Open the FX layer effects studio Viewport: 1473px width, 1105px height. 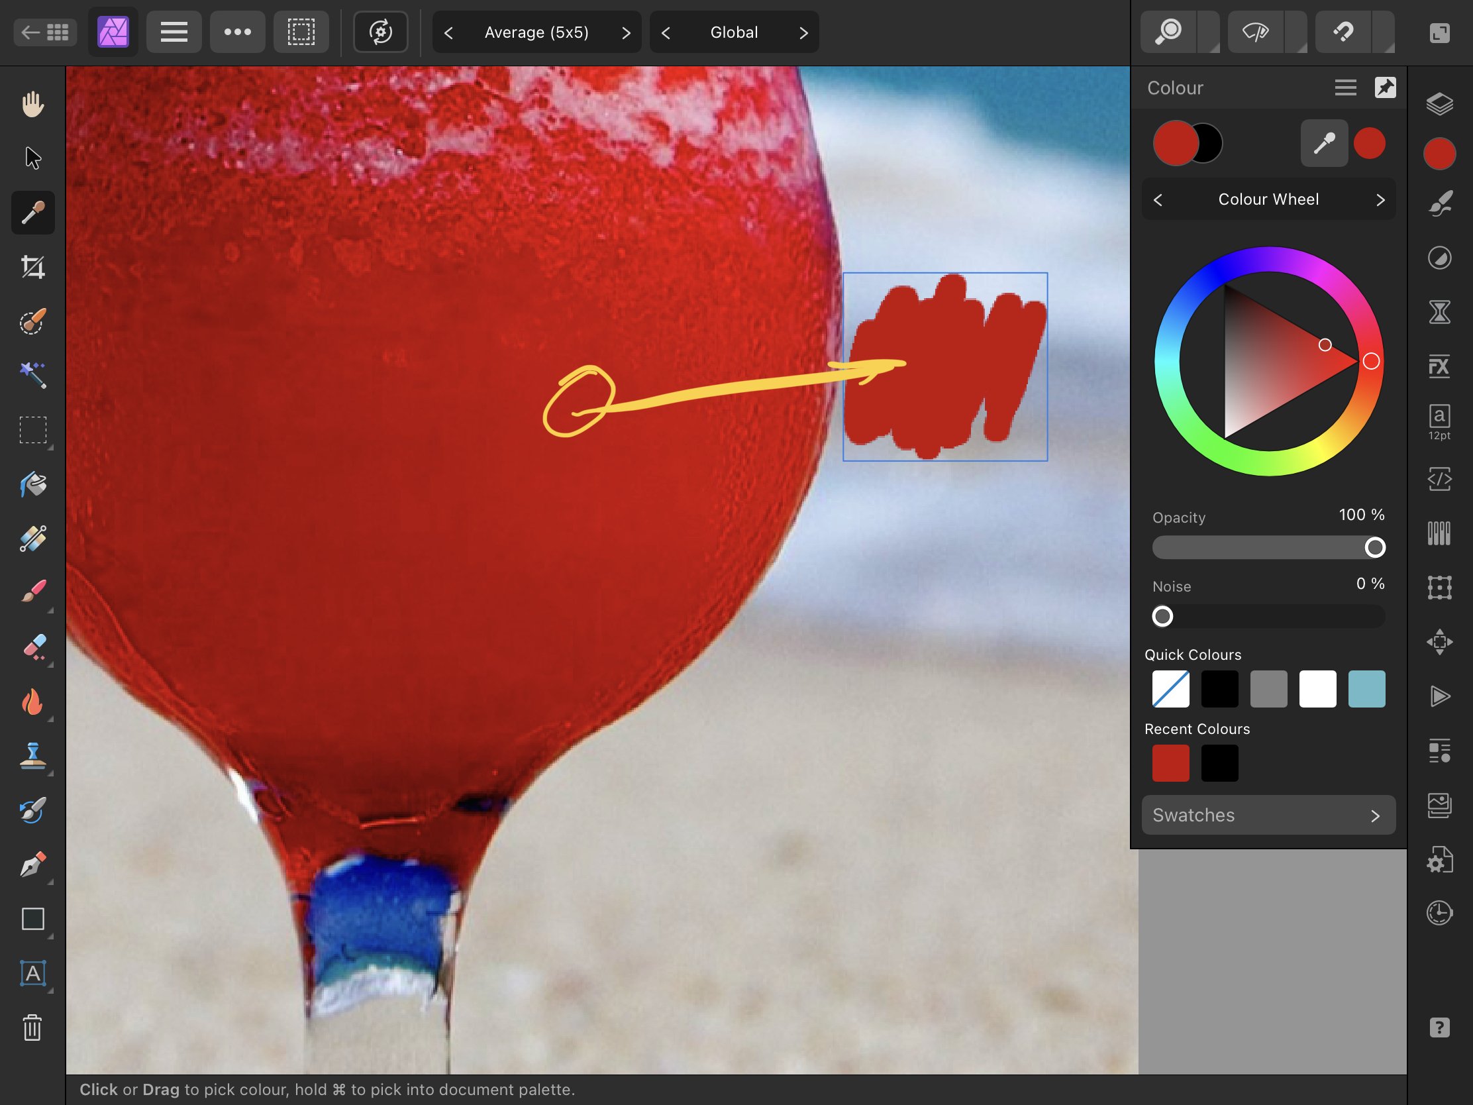(x=1439, y=366)
